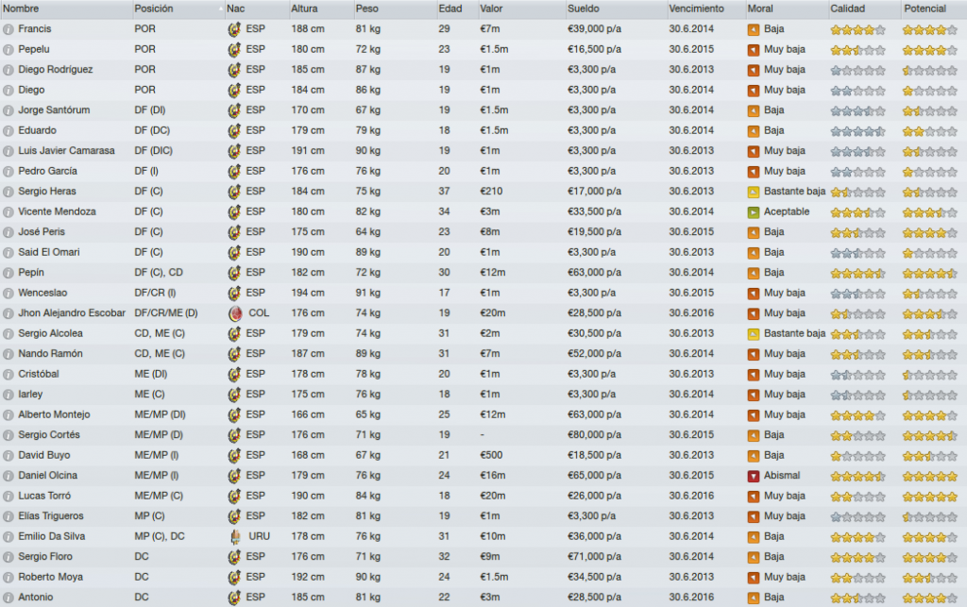Select Pepín's salary €63,000 p/a
Screen dimensions: 967x607
click(x=594, y=273)
